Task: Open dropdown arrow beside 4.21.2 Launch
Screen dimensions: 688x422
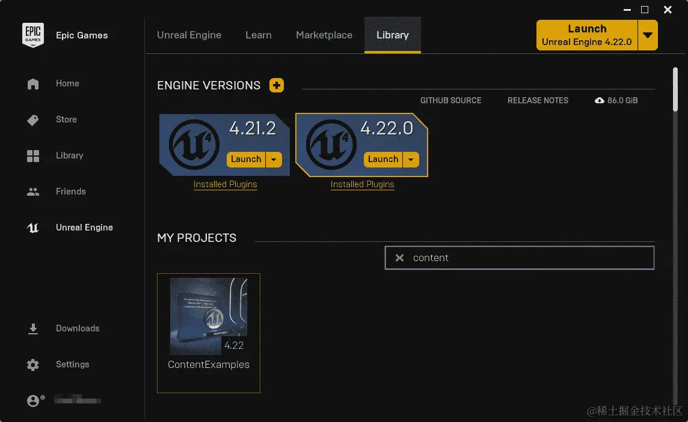Action: tap(274, 159)
